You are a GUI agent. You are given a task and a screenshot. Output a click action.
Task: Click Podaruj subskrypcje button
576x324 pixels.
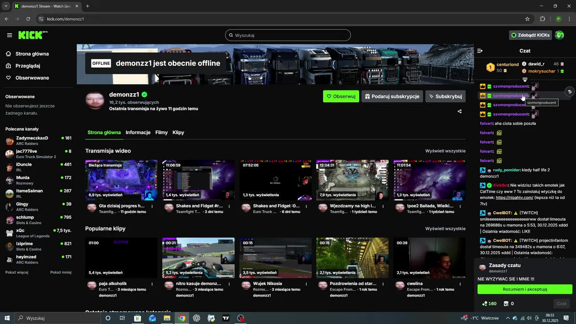(x=392, y=96)
